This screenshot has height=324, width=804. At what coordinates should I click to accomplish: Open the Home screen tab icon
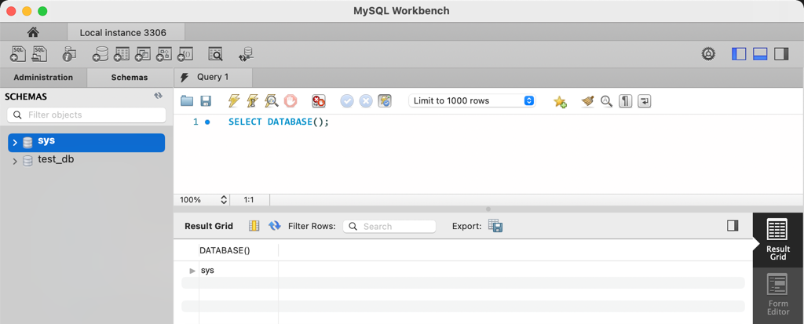[x=32, y=32]
